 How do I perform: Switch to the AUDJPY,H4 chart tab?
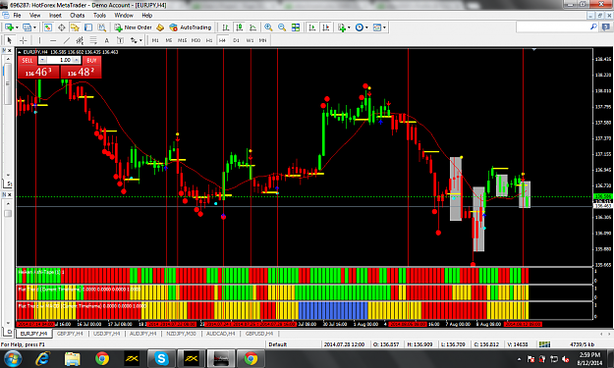coord(142,334)
